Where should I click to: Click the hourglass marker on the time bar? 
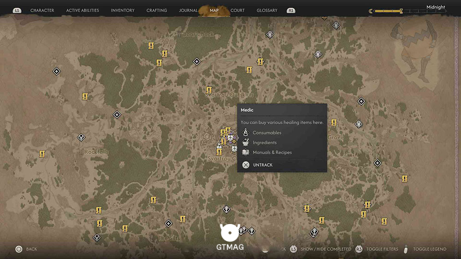[401, 11]
